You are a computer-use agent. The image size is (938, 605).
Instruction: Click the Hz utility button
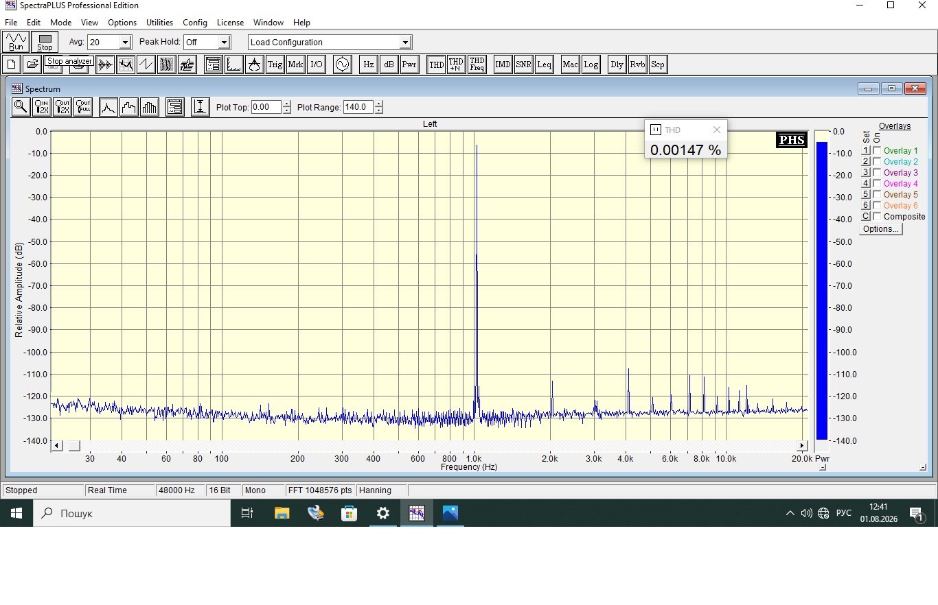pos(369,64)
